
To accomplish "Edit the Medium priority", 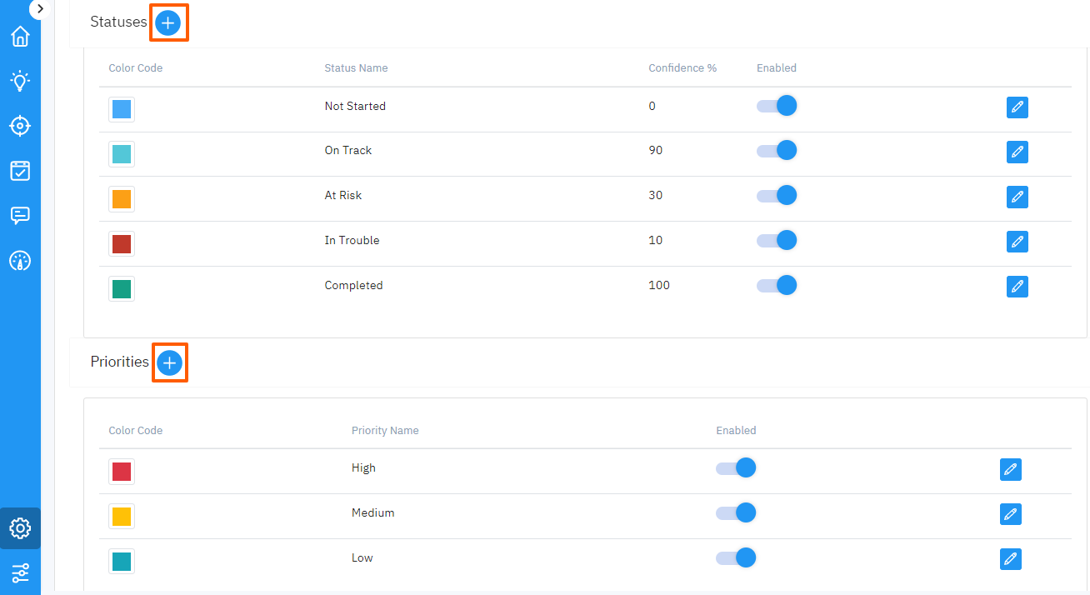I will click(1010, 514).
